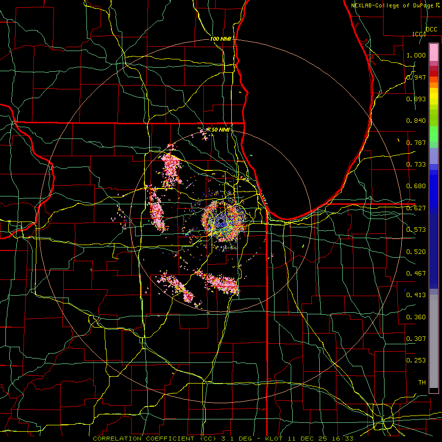Viewport: 442px width, 442px height.
Task: Click the TH label on color scale
Action: click(422, 383)
